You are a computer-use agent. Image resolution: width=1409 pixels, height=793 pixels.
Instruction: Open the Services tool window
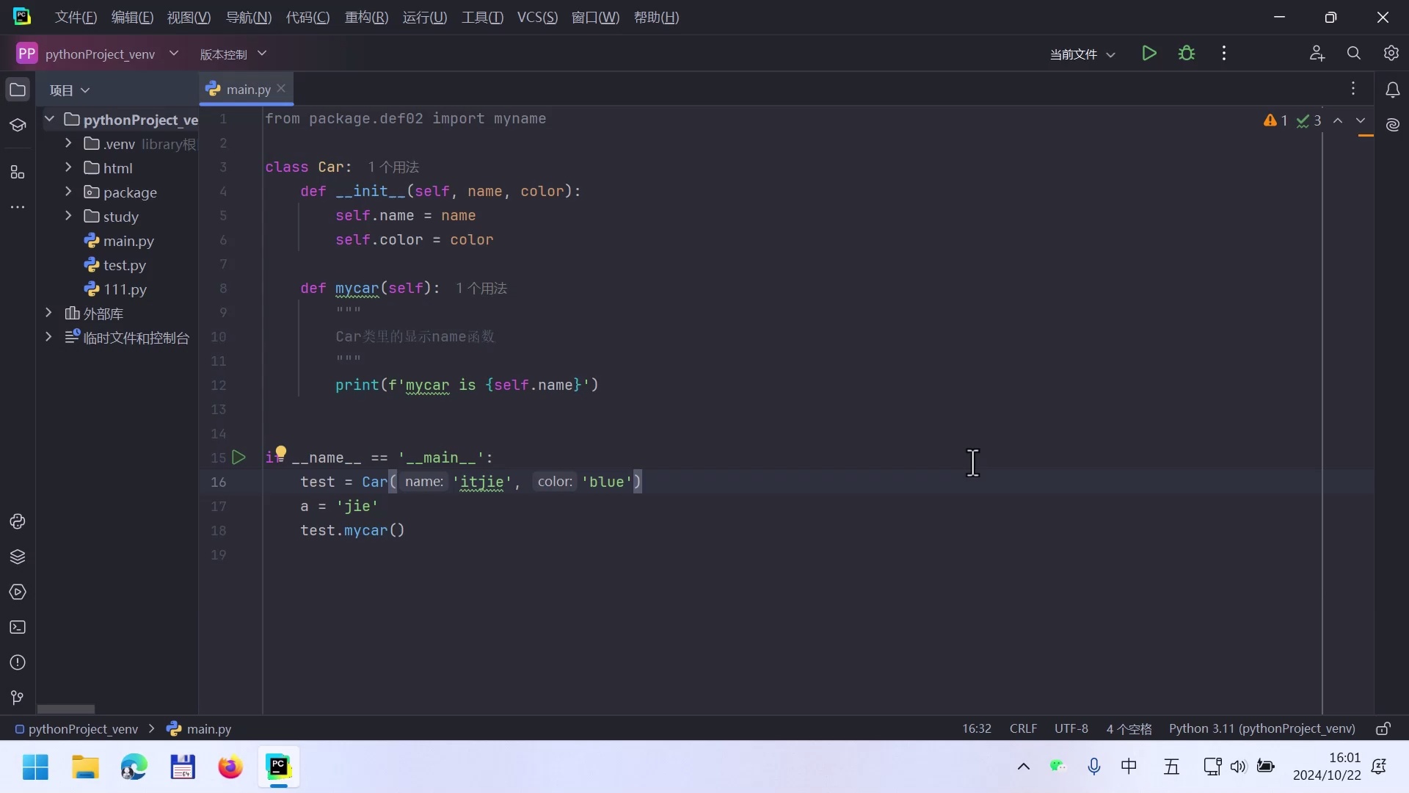click(18, 592)
